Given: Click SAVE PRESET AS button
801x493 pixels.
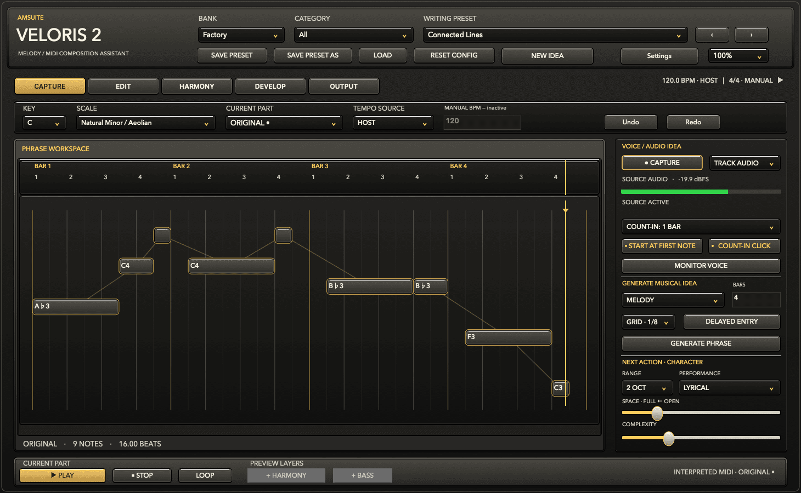Looking at the screenshot, I should [313, 55].
